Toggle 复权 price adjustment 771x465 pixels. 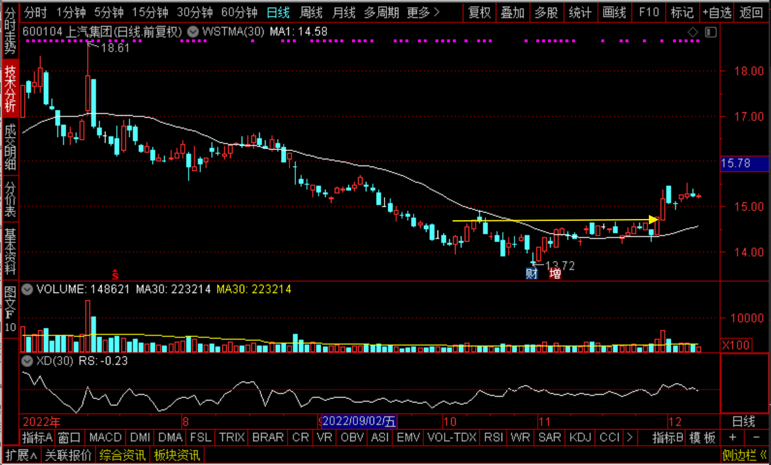coord(480,12)
